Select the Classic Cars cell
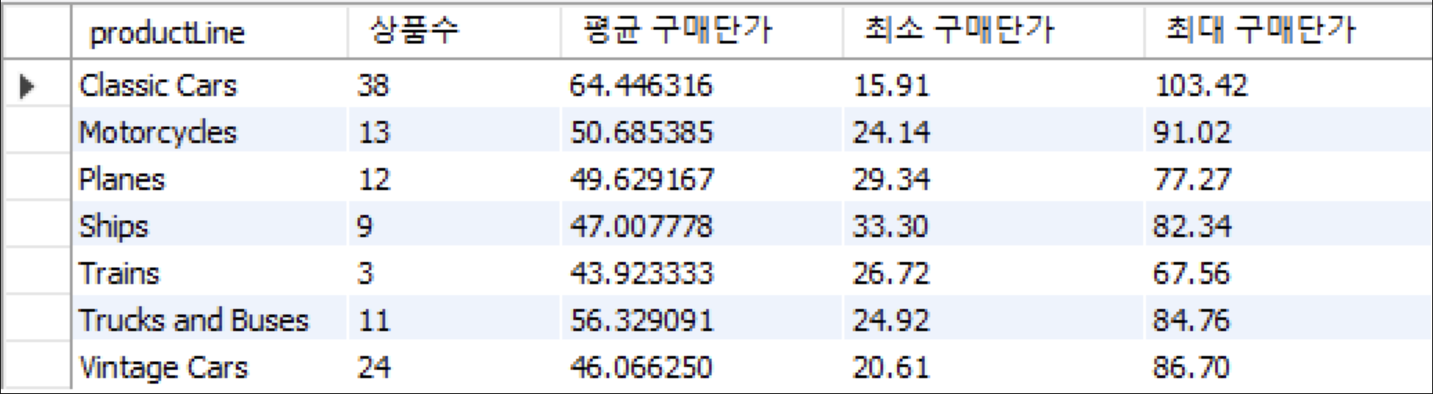Screen dimensions: 1433x394 pyautogui.click(x=210, y=85)
